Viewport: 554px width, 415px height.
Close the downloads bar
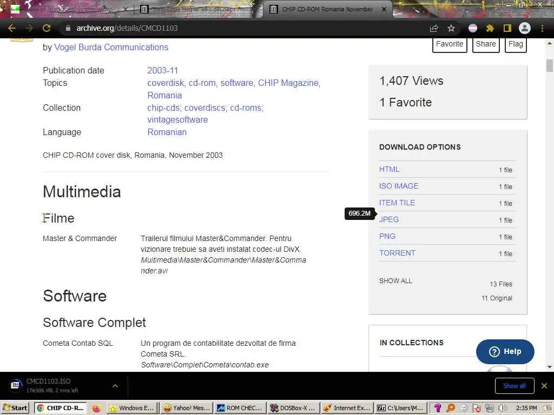pyautogui.click(x=544, y=386)
